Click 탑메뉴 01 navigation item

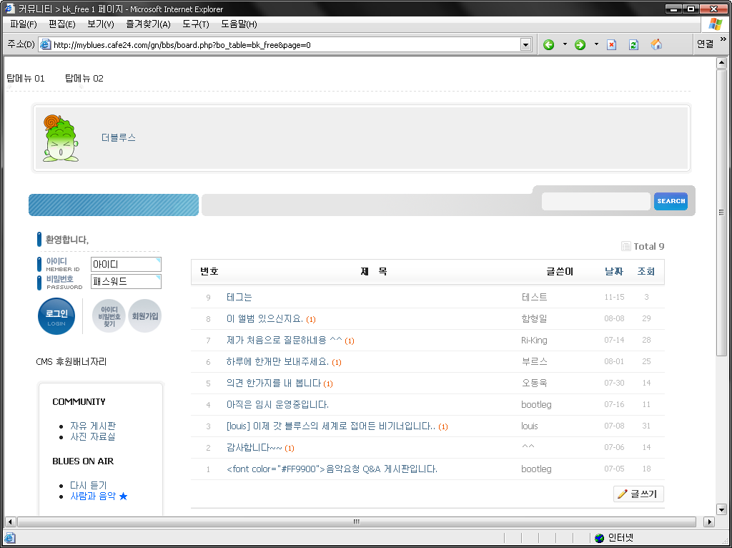[x=26, y=79]
